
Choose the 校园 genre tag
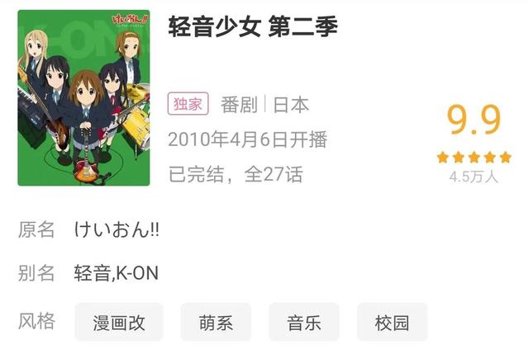[392, 323]
